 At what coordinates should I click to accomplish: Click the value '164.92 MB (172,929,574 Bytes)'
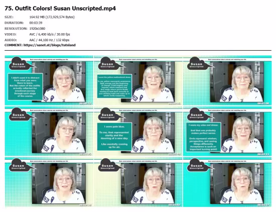pos(52,17)
